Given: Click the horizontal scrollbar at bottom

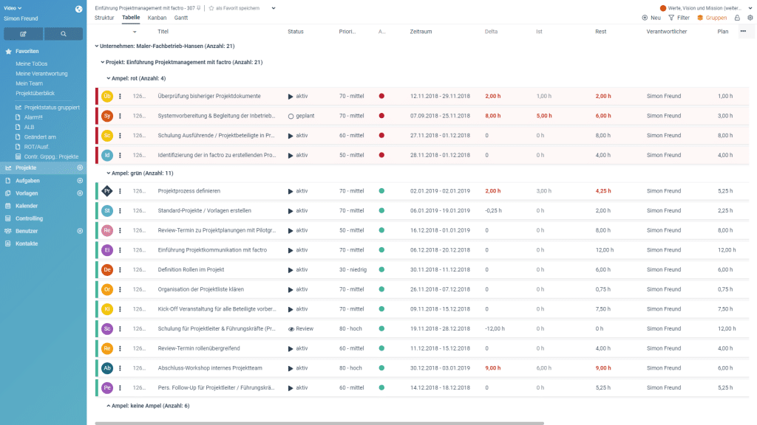Looking at the screenshot, I should pos(319,423).
